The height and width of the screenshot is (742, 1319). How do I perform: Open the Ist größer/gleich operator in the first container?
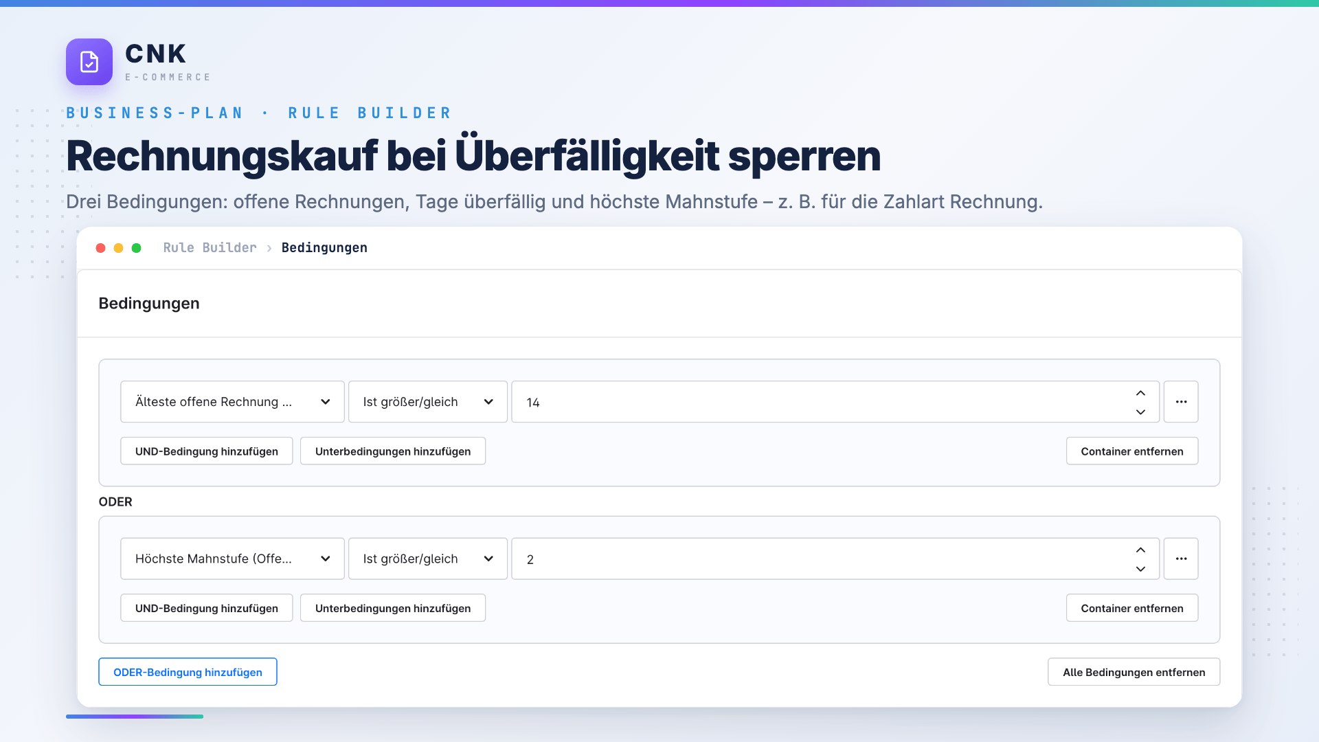428,402
